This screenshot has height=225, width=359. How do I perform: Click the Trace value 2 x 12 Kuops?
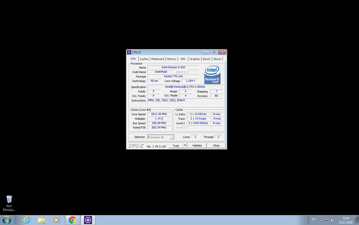point(198,119)
